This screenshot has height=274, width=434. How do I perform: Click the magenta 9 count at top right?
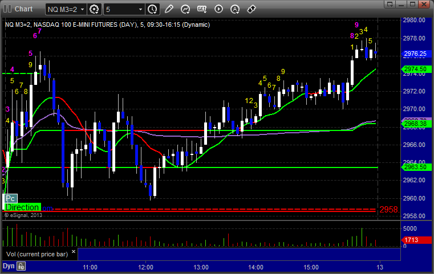coord(356,25)
